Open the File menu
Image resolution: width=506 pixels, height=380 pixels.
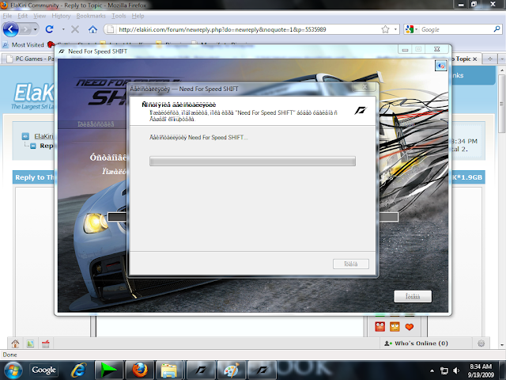(x=7, y=16)
